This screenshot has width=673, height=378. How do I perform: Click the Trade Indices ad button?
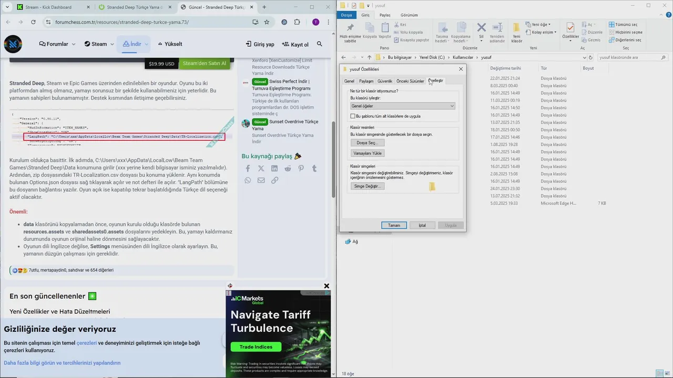tap(256, 347)
